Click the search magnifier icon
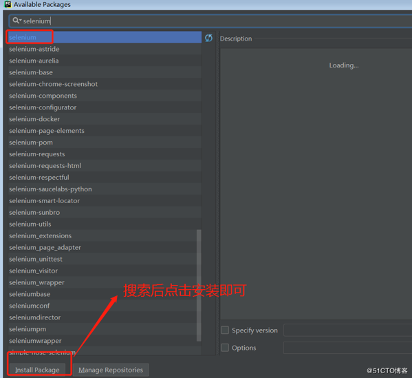This screenshot has height=378, width=412. tap(16, 20)
